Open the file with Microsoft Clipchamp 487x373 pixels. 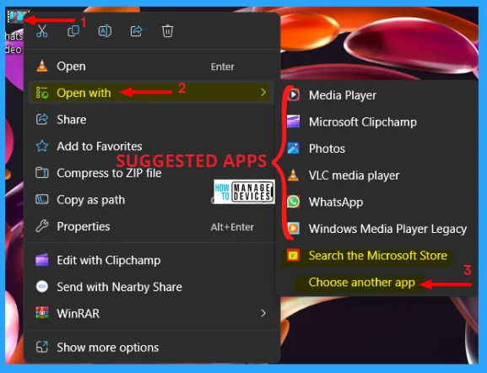point(377,122)
